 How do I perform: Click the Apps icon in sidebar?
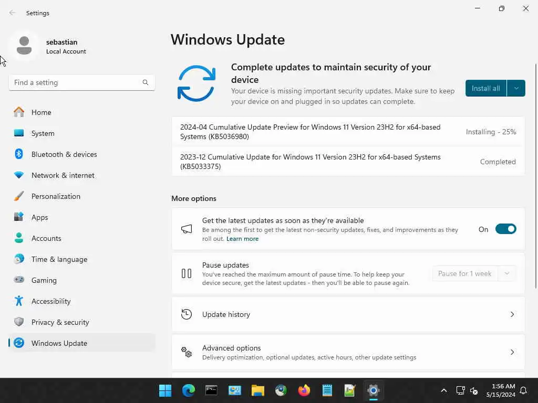coord(19,217)
